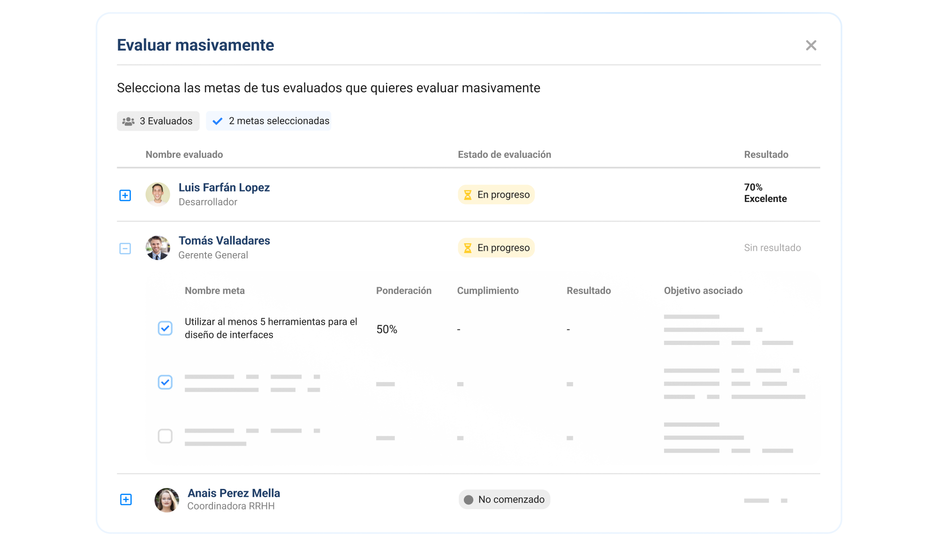Check the third unselected goal checkbox
938x547 pixels.
tap(165, 436)
